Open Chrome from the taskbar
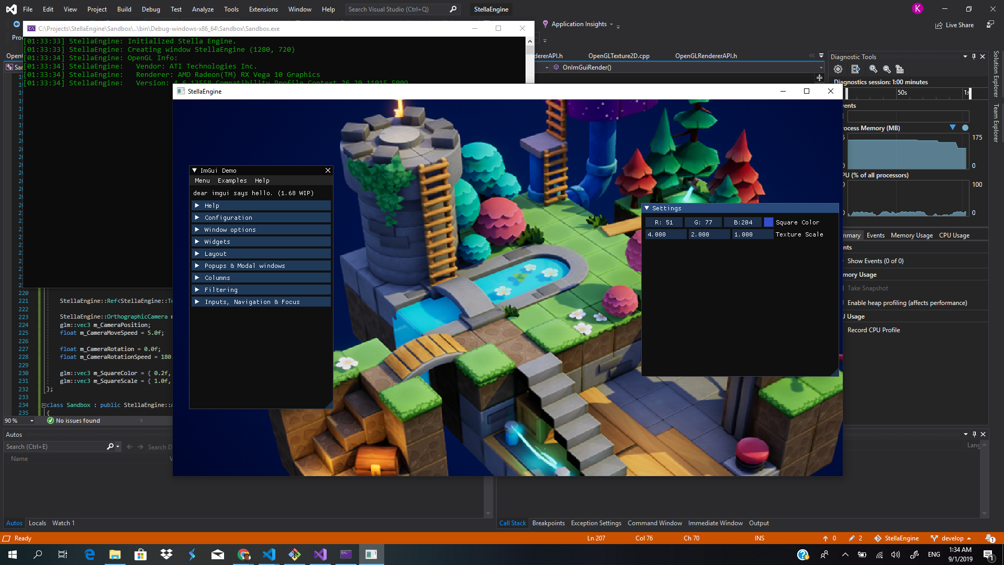1004x565 pixels. click(243, 555)
